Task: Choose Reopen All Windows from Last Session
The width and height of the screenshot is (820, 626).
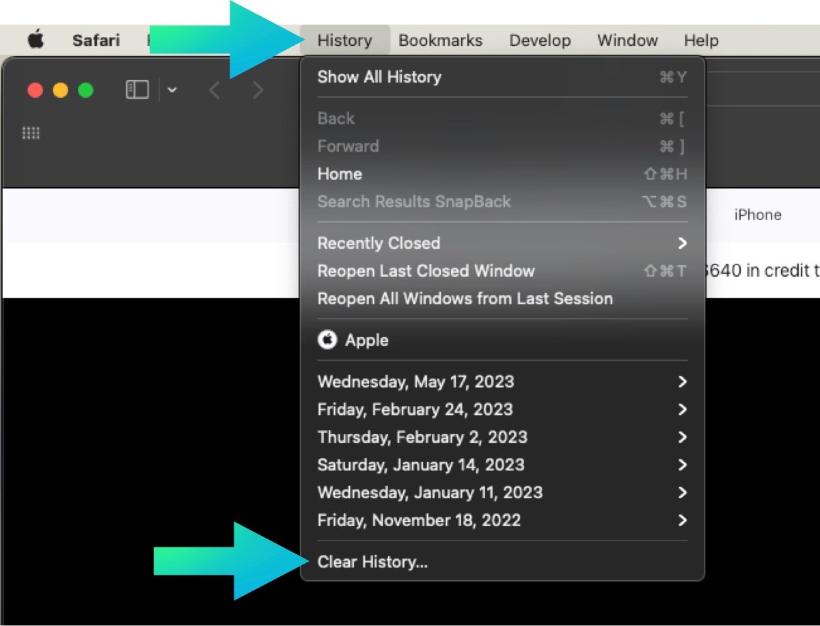Action: pyautogui.click(x=465, y=299)
